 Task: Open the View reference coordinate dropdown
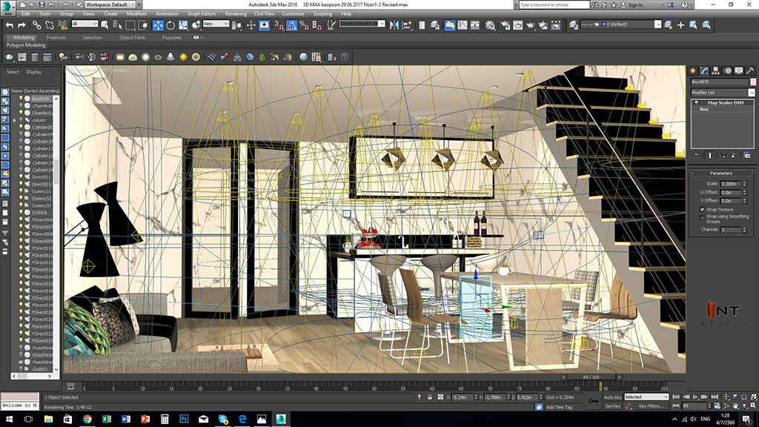click(x=216, y=24)
